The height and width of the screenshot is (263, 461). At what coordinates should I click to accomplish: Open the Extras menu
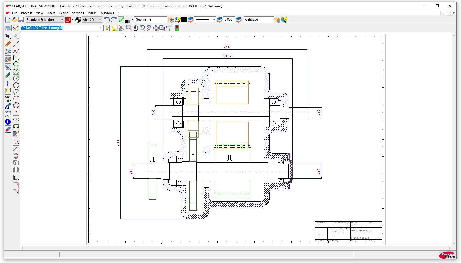click(x=92, y=13)
